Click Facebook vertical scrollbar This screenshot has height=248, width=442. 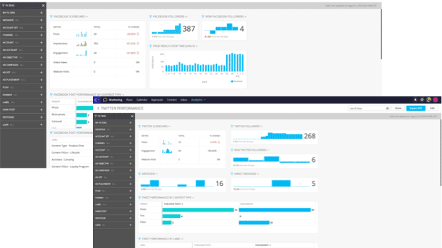click(381, 34)
